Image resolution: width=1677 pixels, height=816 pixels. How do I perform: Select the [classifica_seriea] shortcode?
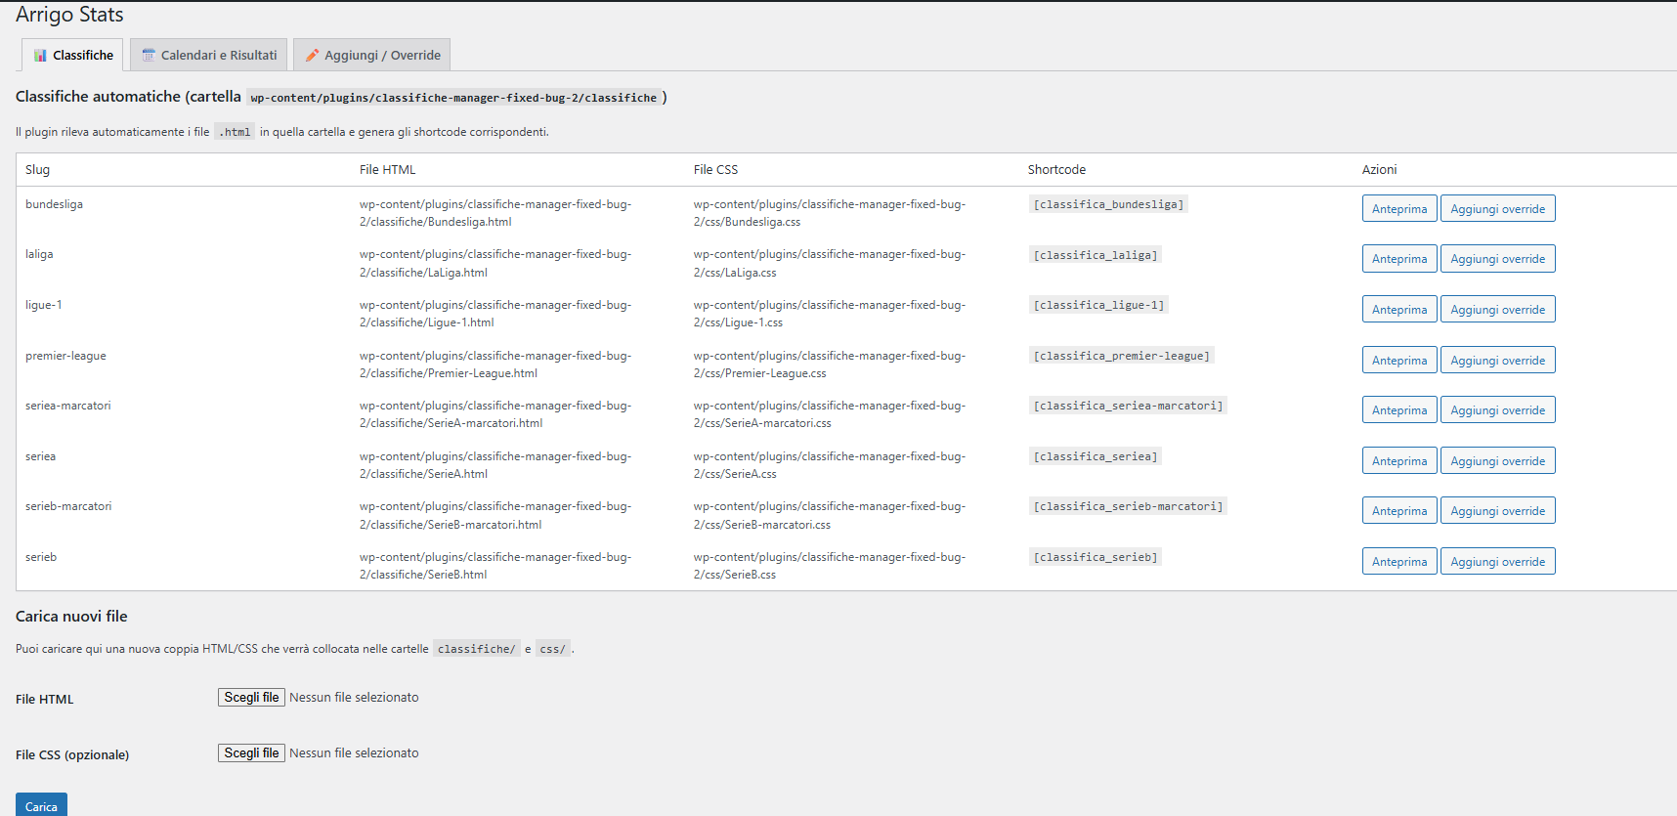[1095, 457]
